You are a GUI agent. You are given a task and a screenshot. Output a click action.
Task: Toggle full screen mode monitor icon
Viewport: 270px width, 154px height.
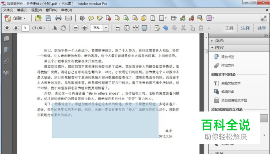click(144, 28)
